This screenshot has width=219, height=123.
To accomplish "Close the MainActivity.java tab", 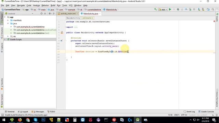I will coord(100,14).
